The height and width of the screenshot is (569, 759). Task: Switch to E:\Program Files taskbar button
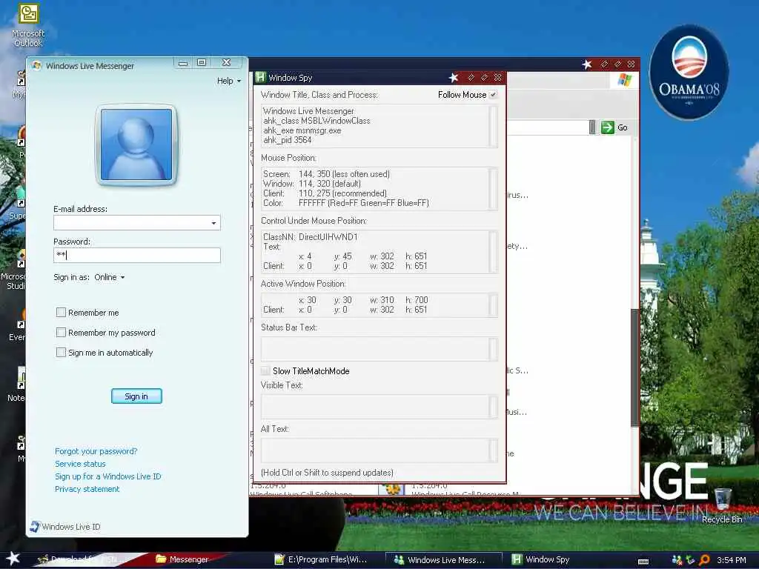tap(320, 559)
